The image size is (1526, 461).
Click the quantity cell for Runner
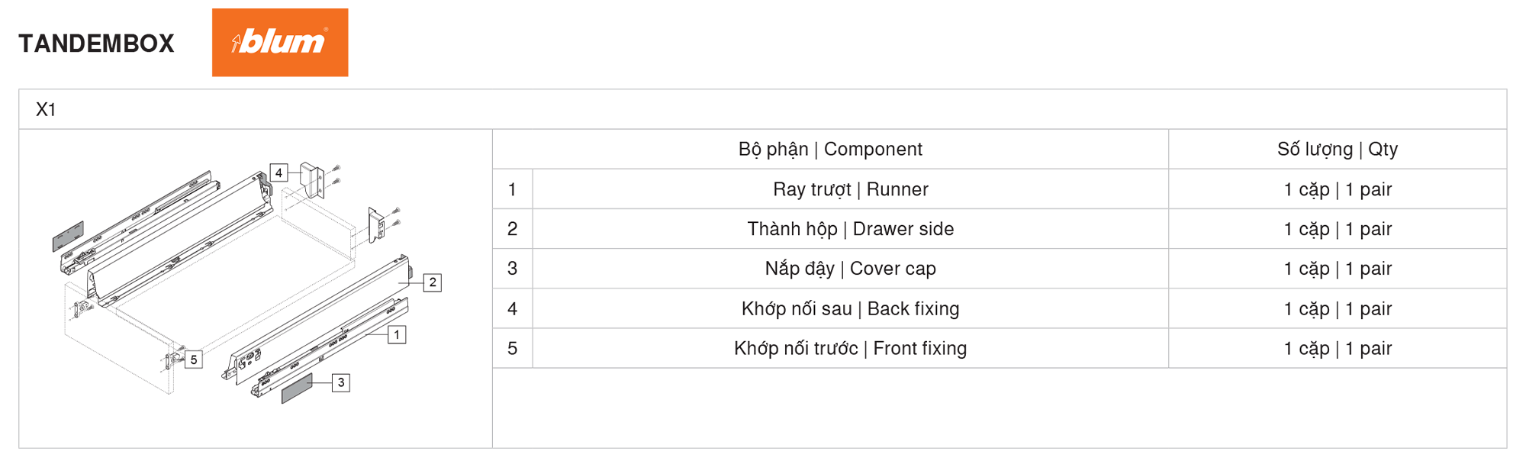(1338, 189)
